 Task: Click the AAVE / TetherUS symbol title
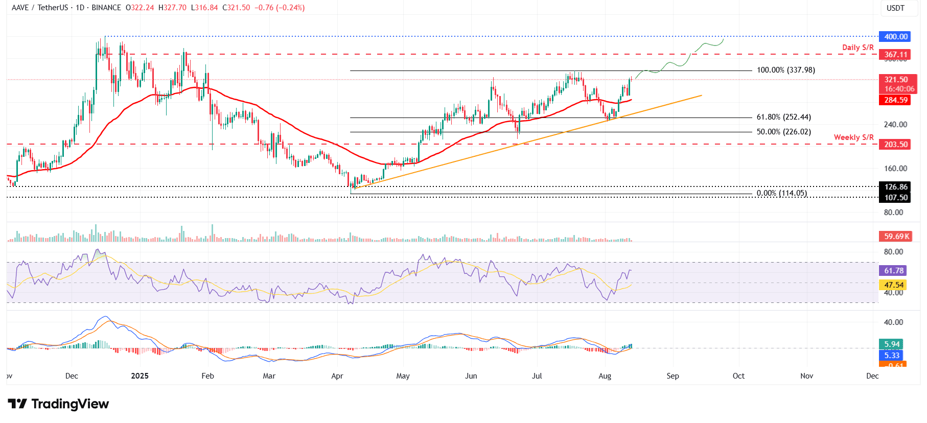[40, 8]
